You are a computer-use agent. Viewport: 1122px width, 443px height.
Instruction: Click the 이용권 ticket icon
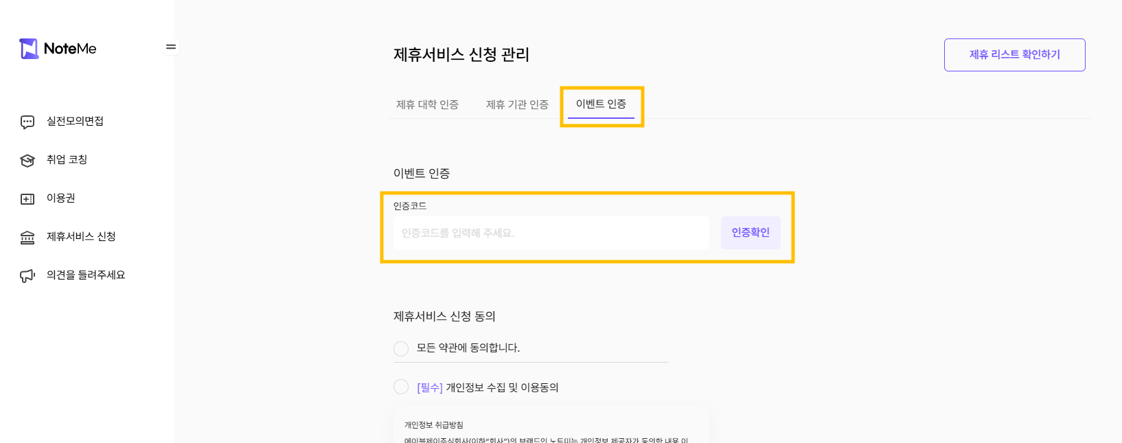27,199
